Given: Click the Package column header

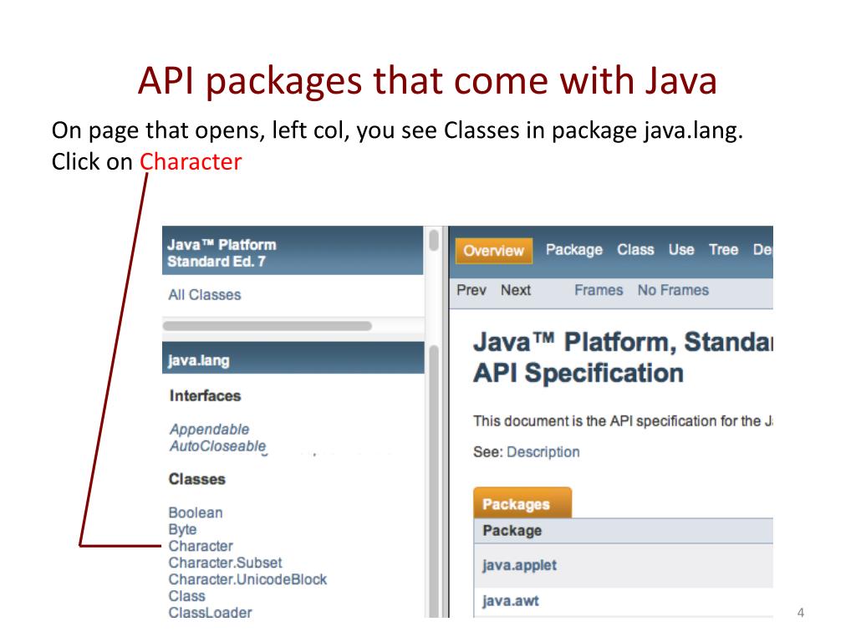Looking at the screenshot, I should coord(512,531).
